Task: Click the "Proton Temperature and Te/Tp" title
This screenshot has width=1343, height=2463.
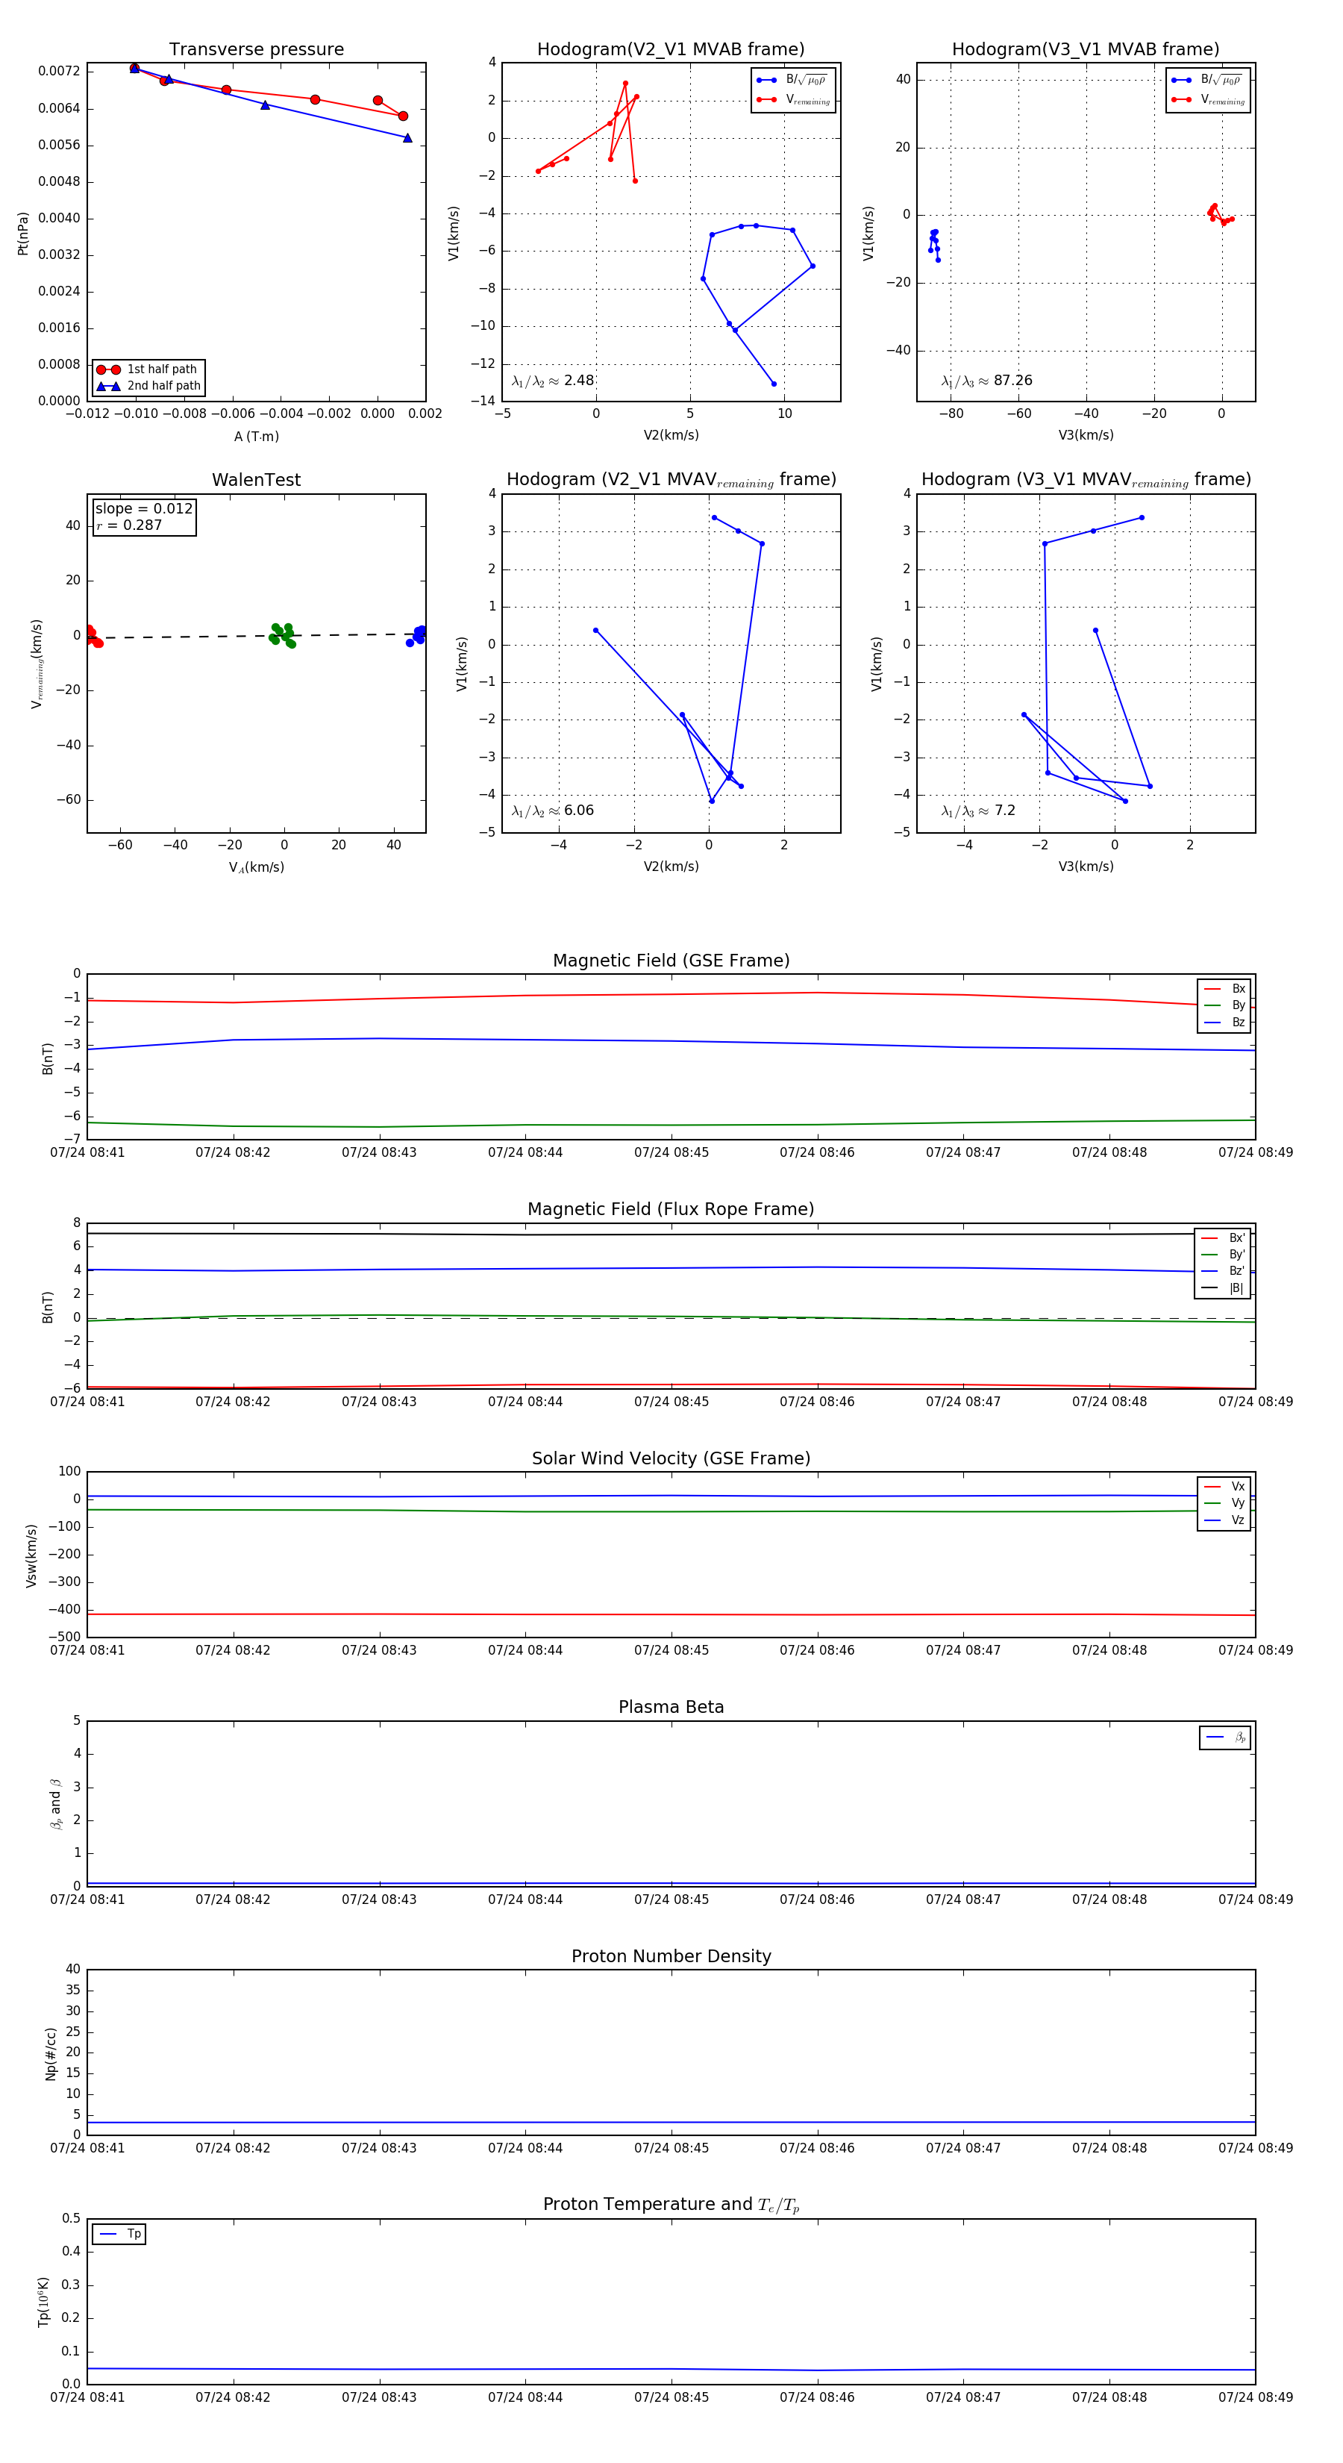Action: [671, 2204]
